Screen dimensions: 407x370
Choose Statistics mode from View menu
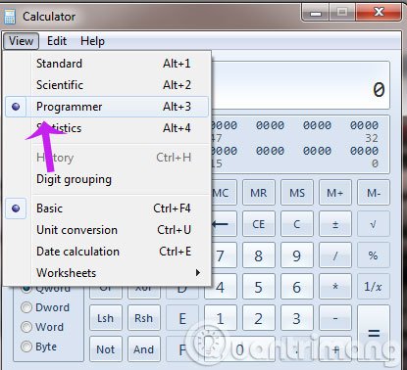click(x=107, y=128)
